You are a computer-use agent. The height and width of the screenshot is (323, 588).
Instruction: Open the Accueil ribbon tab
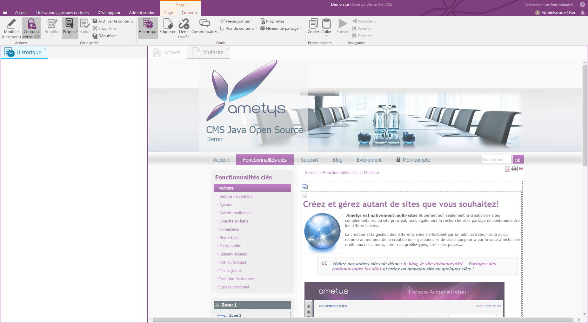pos(21,12)
